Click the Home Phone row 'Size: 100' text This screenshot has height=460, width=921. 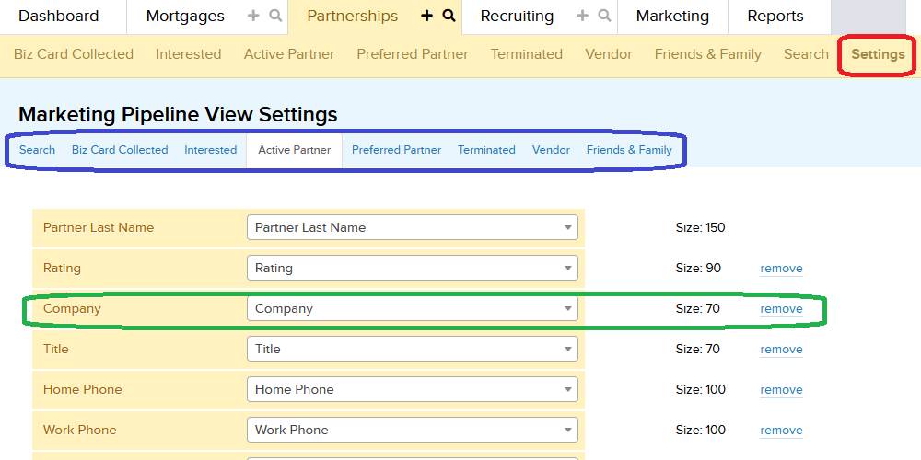point(700,389)
